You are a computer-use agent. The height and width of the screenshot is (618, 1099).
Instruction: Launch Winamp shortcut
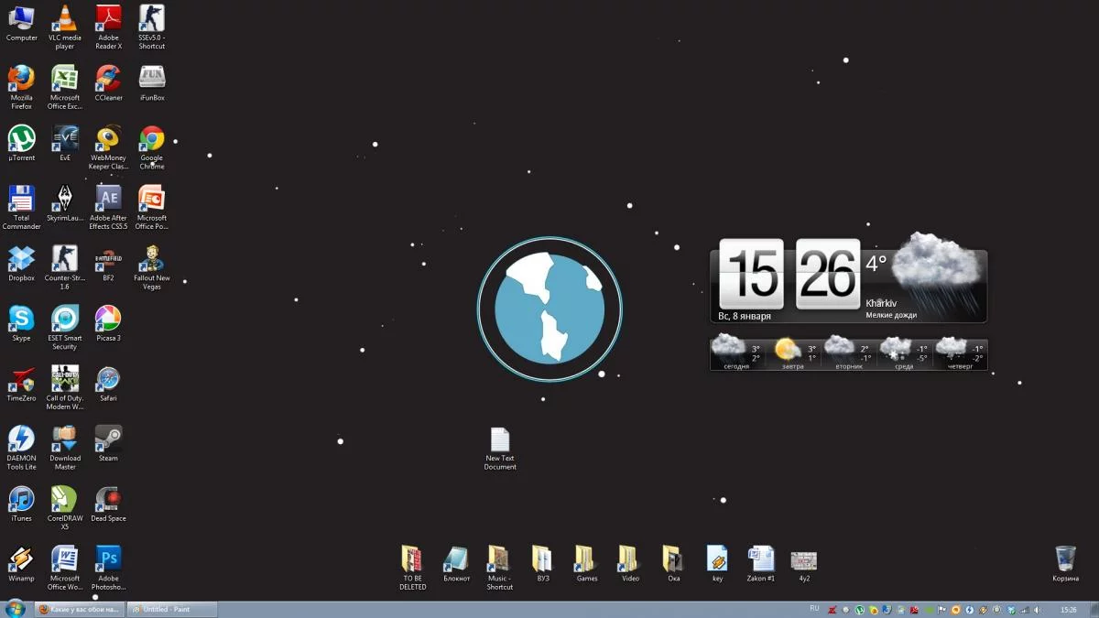click(x=21, y=565)
